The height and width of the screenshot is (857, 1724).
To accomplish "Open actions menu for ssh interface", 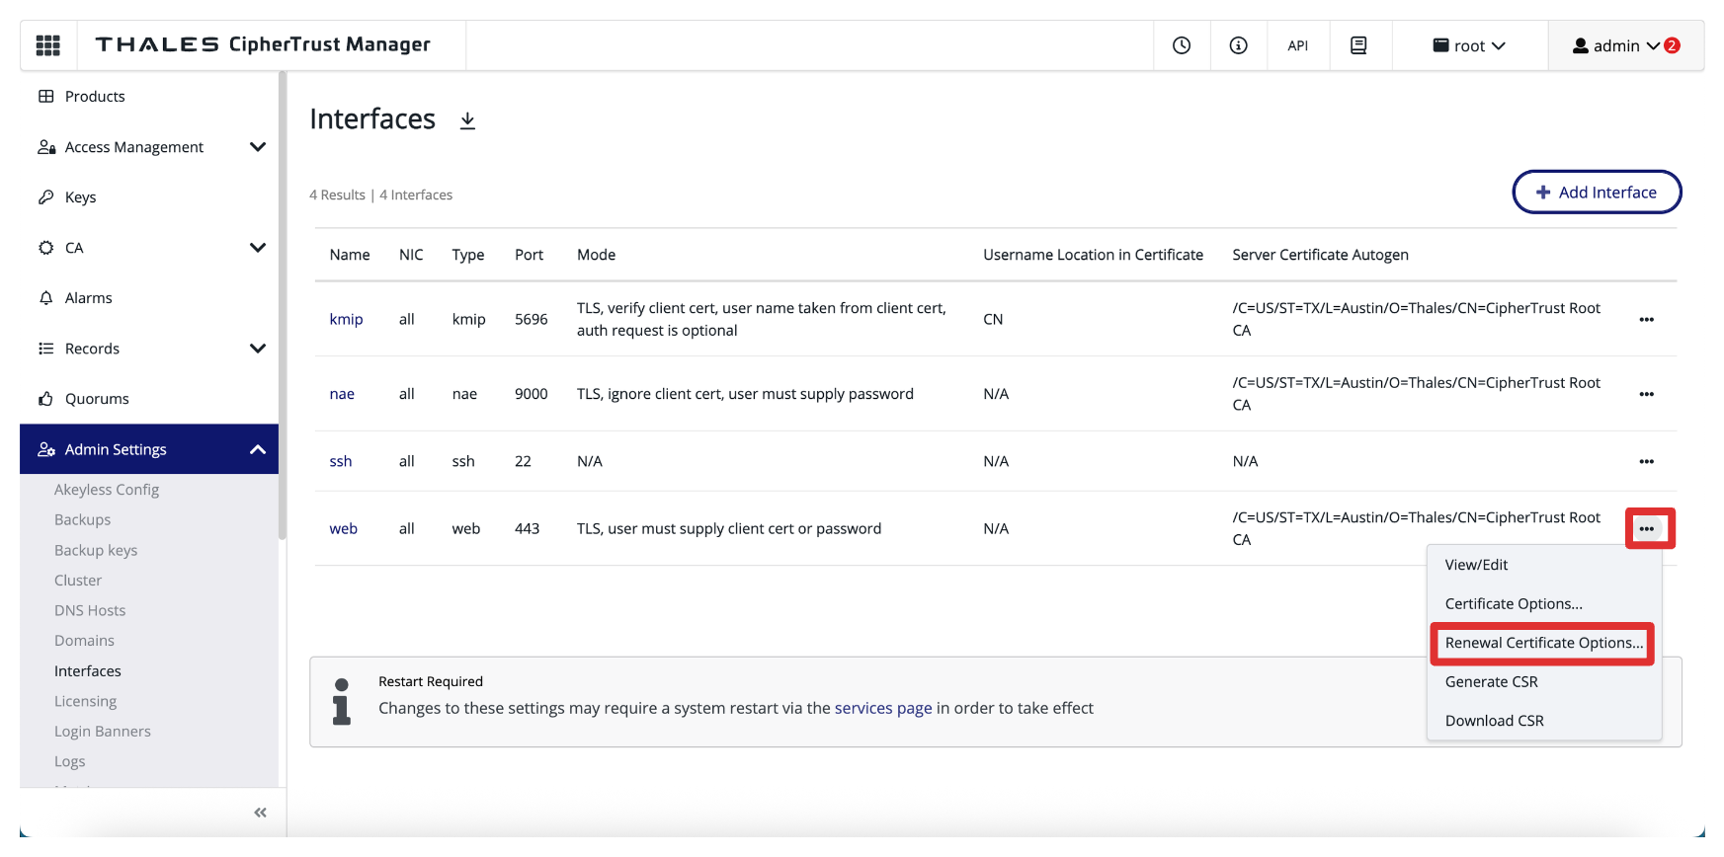I will pos(1646,461).
